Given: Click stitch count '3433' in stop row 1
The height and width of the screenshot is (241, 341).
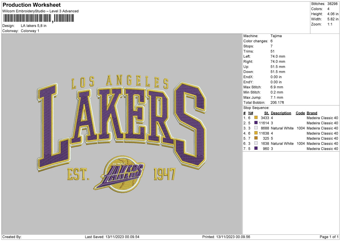Looking at the screenshot, I should coord(265,118).
